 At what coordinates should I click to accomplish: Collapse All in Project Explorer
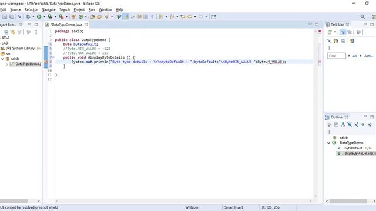pyautogui.click(x=6, y=32)
